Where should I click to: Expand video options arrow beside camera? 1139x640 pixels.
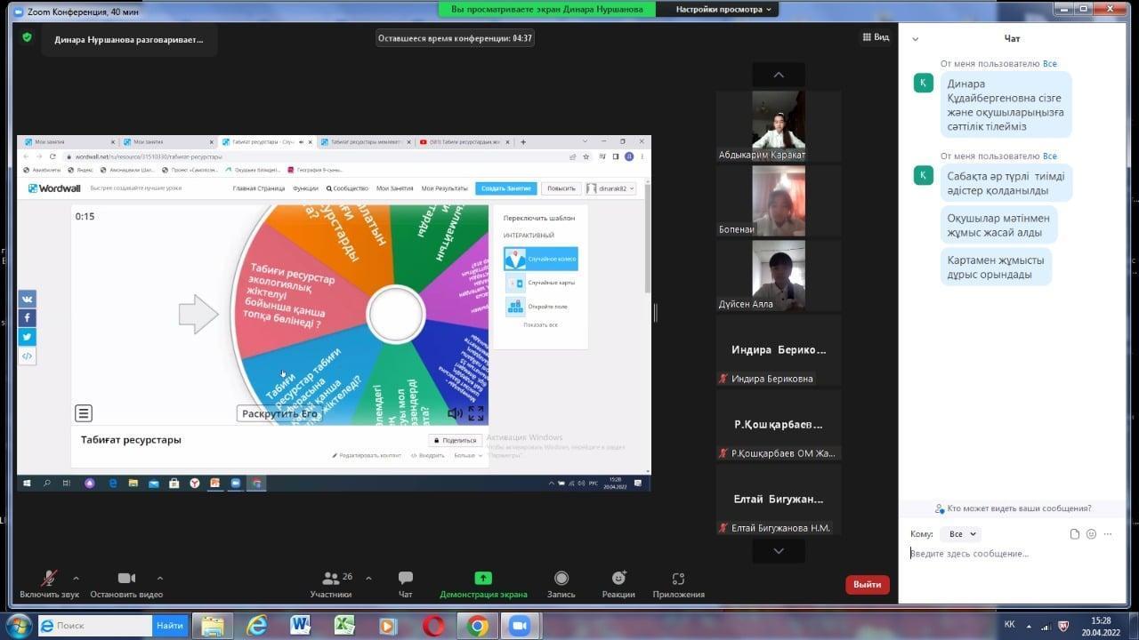160,578
